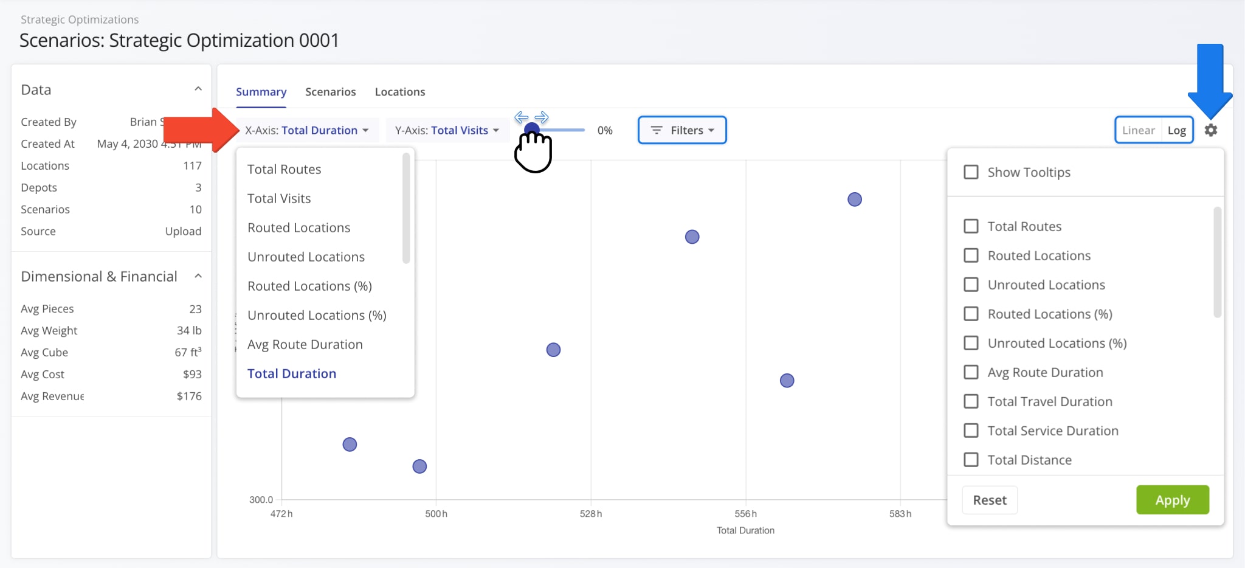Tick the Total Distance checkbox
Image resolution: width=1245 pixels, height=568 pixels.
(x=971, y=460)
